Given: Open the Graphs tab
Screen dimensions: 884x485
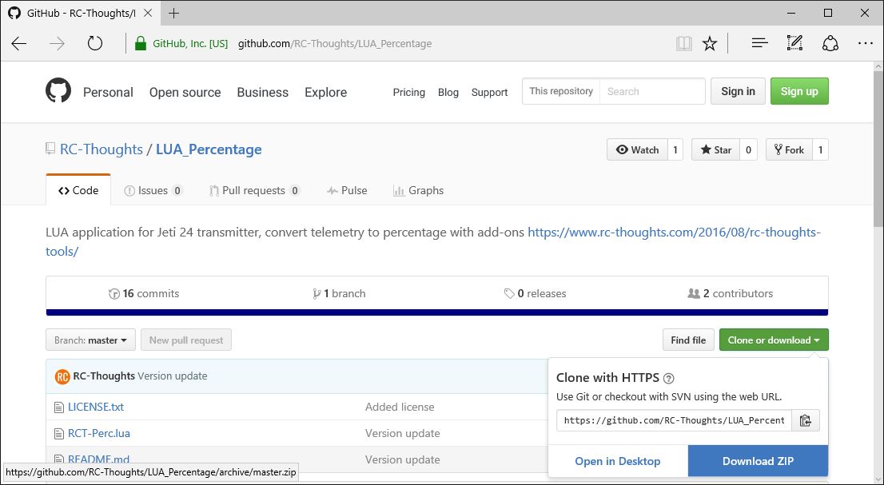Looking at the screenshot, I should [x=418, y=190].
